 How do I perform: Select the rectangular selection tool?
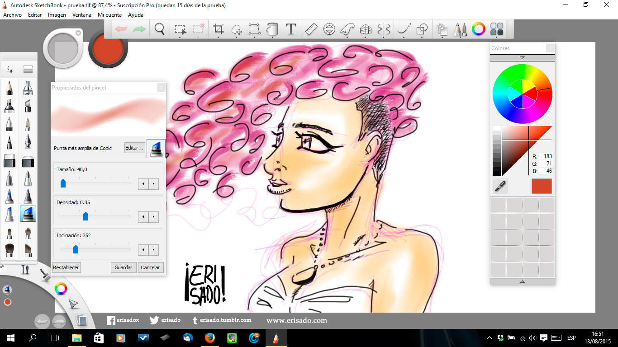click(x=181, y=30)
